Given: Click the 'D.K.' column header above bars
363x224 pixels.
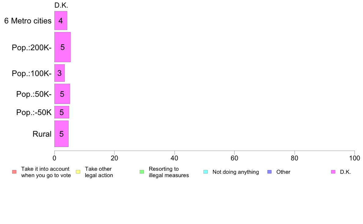Looking at the screenshot, I should (x=61, y=5).
